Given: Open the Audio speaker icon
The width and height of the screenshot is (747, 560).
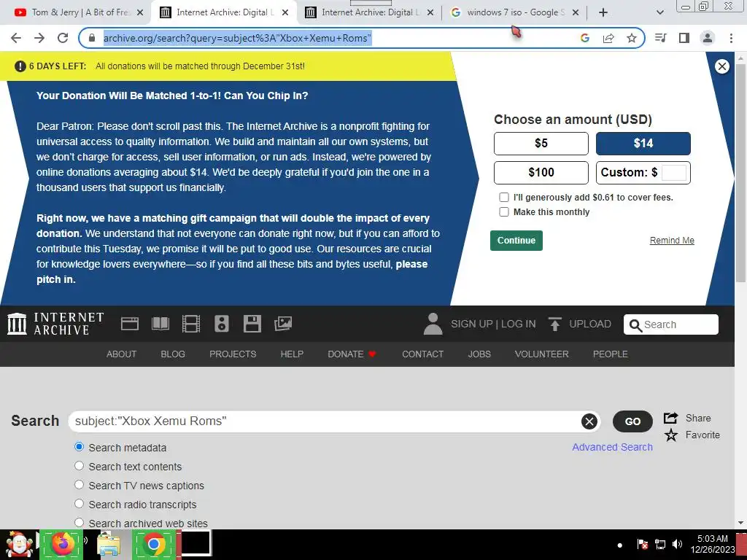Looking at the screenshot, I should [x=222, y=324].
